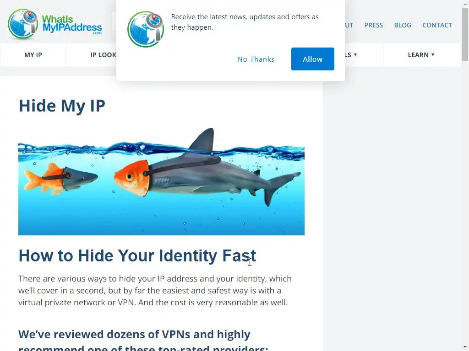Open the BLOG link

point(403,25)
